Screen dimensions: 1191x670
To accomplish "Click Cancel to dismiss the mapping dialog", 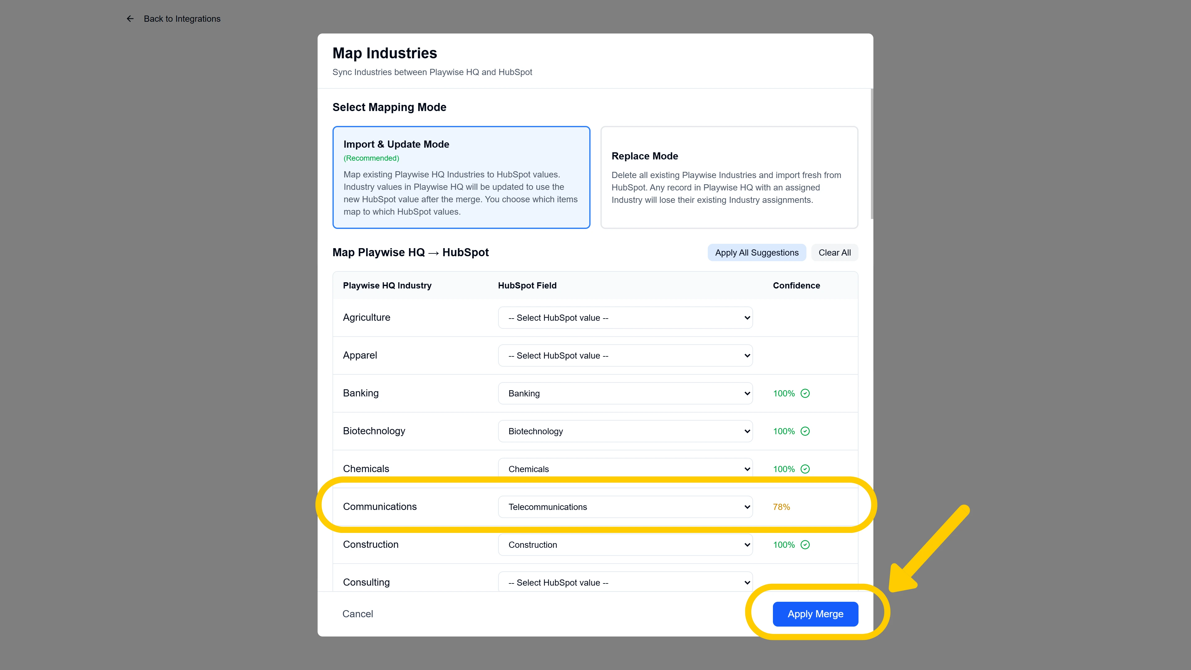I will point(357,614).
